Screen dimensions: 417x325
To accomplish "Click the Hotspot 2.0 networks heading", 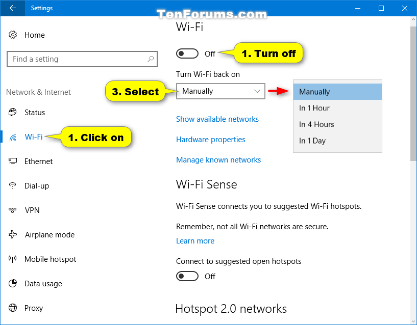I will click(x=231, y=309).
